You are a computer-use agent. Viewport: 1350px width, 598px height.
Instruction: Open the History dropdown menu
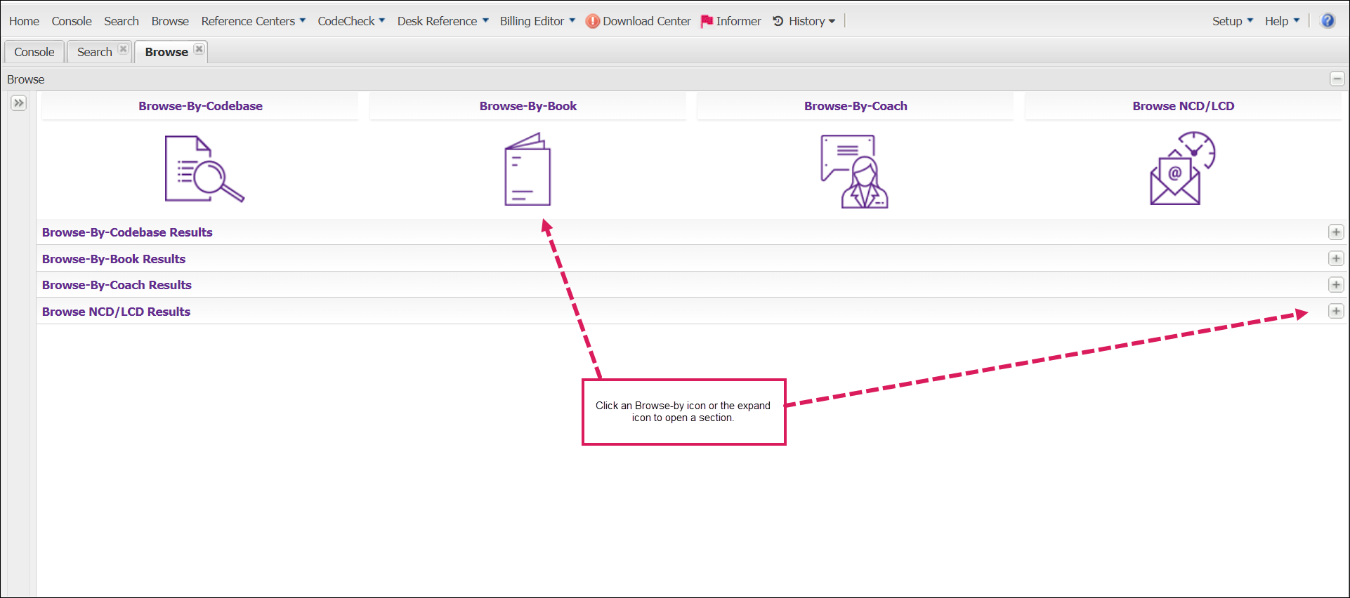tap(804, 21)
